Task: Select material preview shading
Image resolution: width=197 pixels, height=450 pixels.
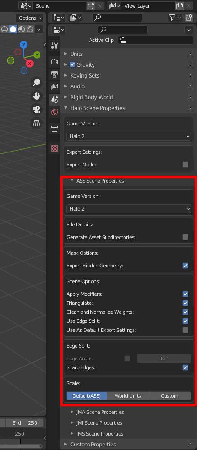Action: point(22,29)
